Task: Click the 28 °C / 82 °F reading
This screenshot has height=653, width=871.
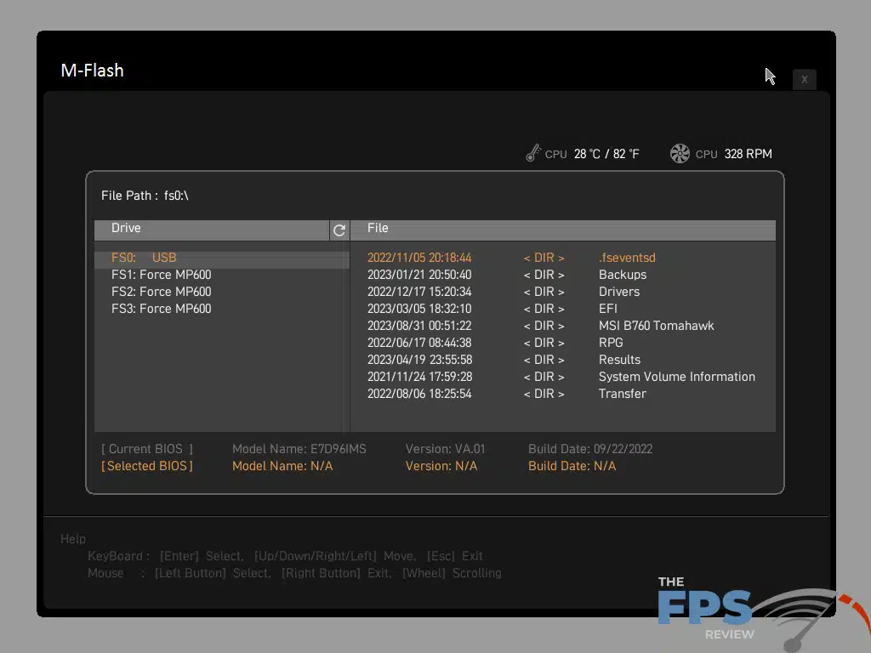Action: (606, 154)
